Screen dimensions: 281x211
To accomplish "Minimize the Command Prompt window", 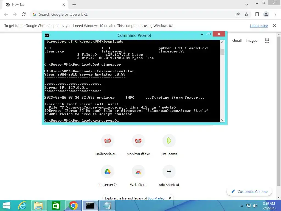I will pyautogui.click(x=202, y=34).
